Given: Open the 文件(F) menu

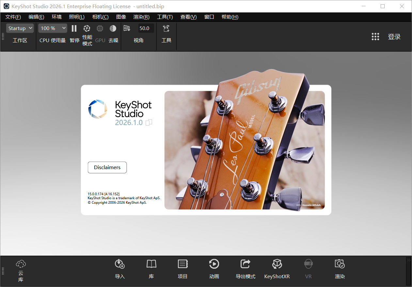Looking at the screenshot, I should tap(13, 17).
